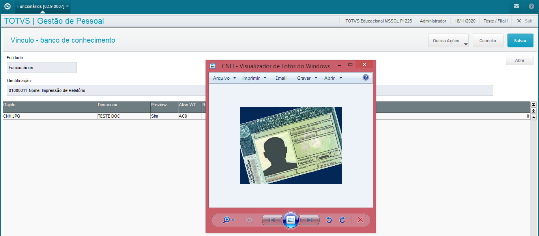This screenshot has height=236, width=539.
Task: Select the Funcionários [02.9.0007] tab
Action: coord(41,6)
